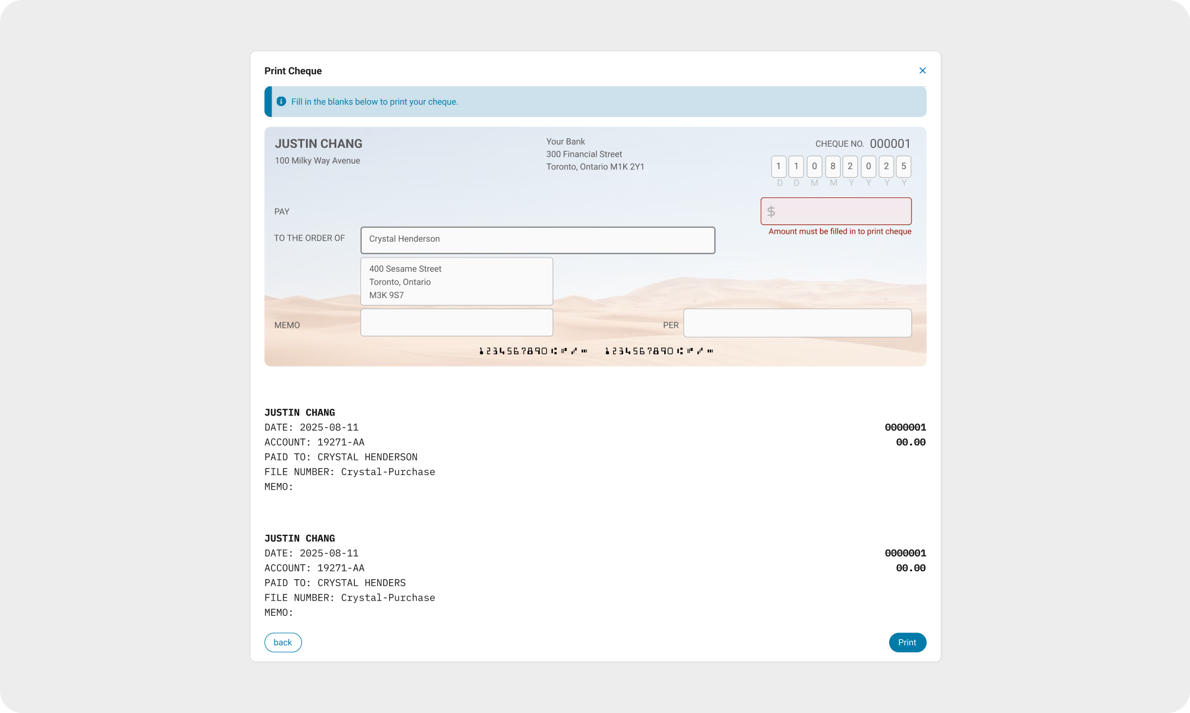Select the second month digit box, 8
The height and width of the screenshot is (713, 1190).
833,166
